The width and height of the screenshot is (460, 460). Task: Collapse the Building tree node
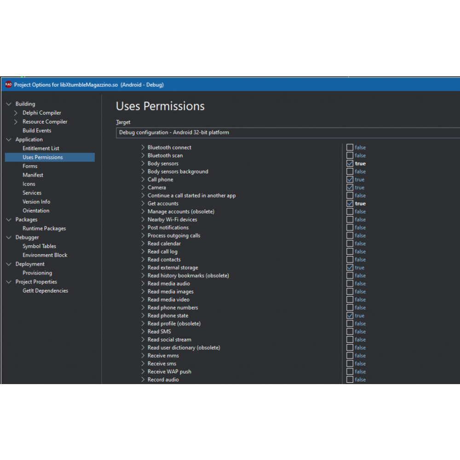coord(9,104)
